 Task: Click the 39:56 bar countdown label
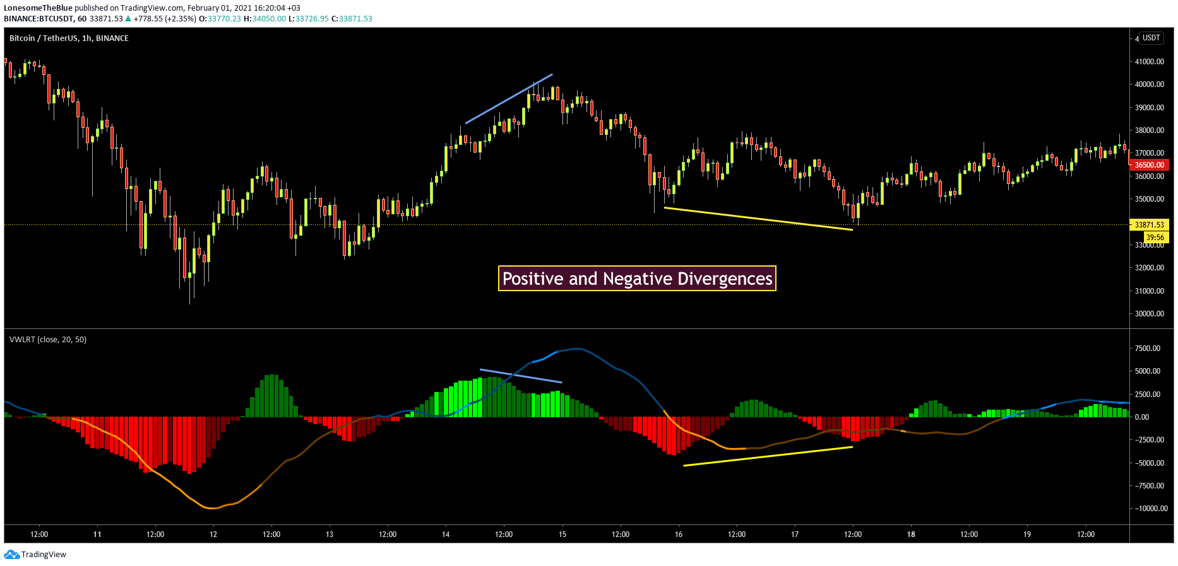pyautogui.click(x=1155, y=238)
